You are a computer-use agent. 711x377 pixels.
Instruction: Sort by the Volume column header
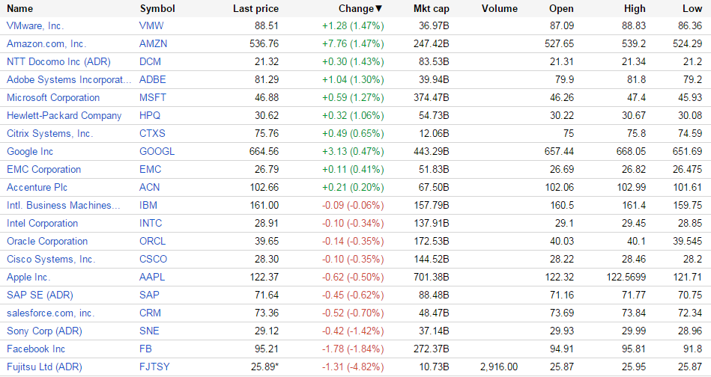[500, 8]
